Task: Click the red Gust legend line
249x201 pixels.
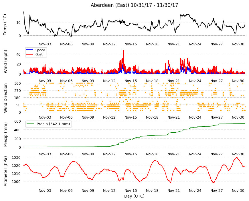Action: click(x=29, y=54)
